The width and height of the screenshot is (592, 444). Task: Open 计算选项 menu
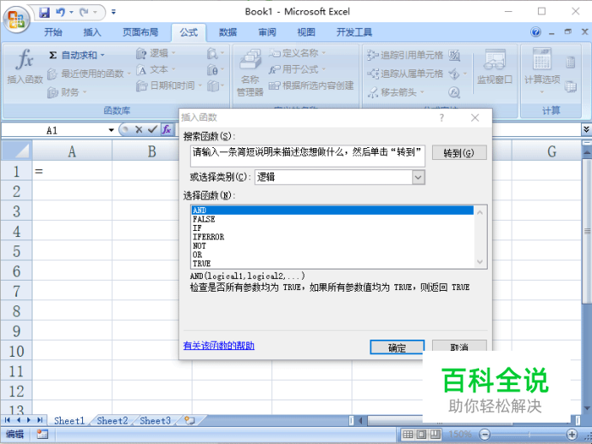pyautogui.click(x=542, y=71)
